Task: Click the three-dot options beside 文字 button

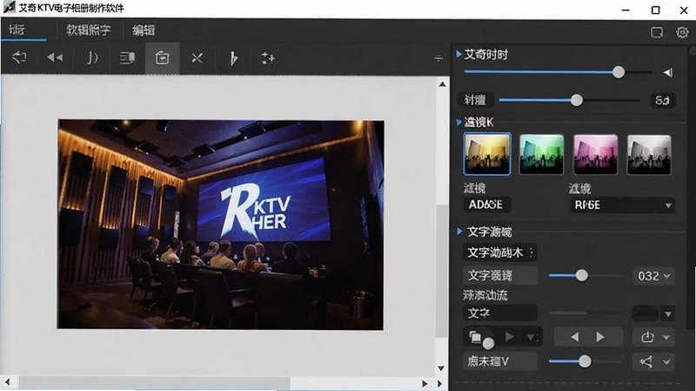Action: coord(532,253)
